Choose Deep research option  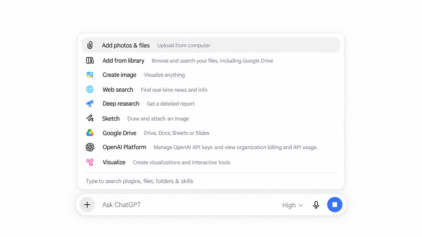coord(211,103)
